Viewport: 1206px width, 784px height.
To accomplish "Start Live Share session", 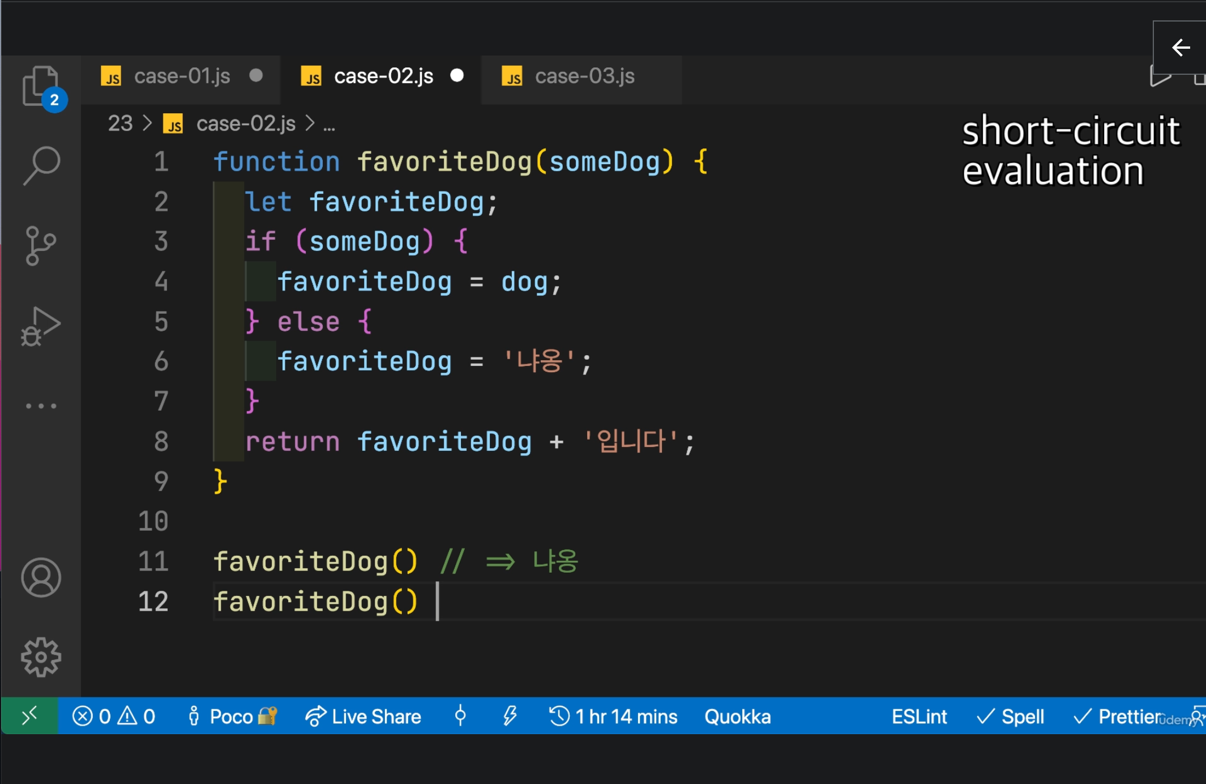I will 363,717.
